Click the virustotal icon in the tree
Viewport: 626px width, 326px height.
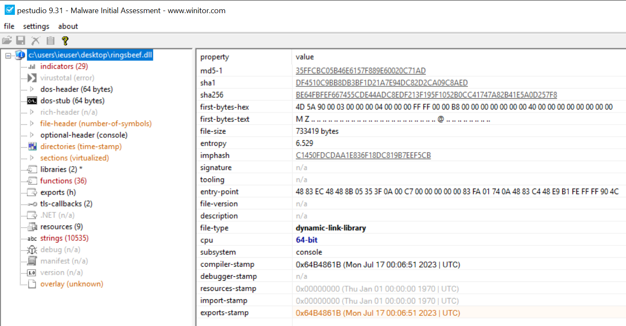(x=32, y=78)
